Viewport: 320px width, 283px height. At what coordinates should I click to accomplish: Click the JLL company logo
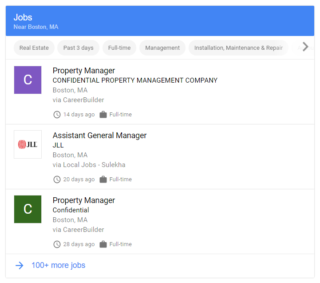(28, 144)
